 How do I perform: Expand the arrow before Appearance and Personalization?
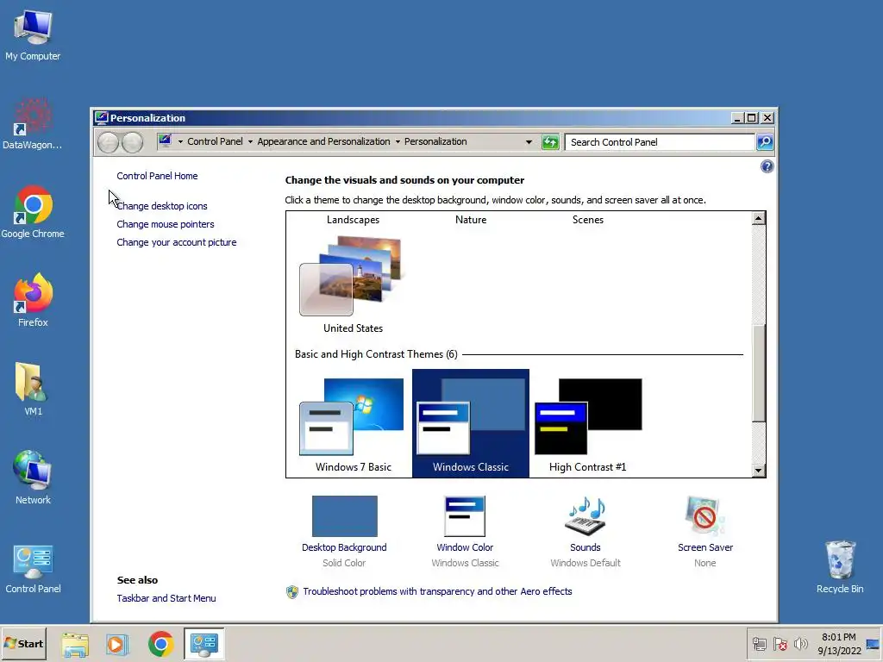point(250,142)
